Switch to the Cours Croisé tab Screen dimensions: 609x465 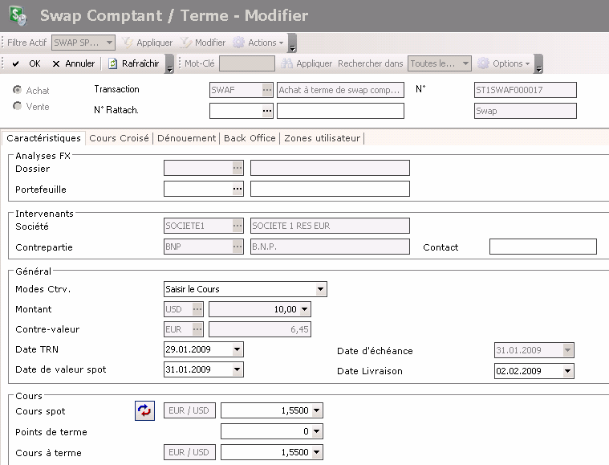119,138
